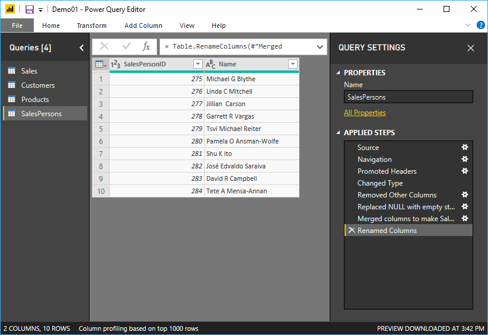
Task: Open the Help question mark icon
Action: pos(480,25)
